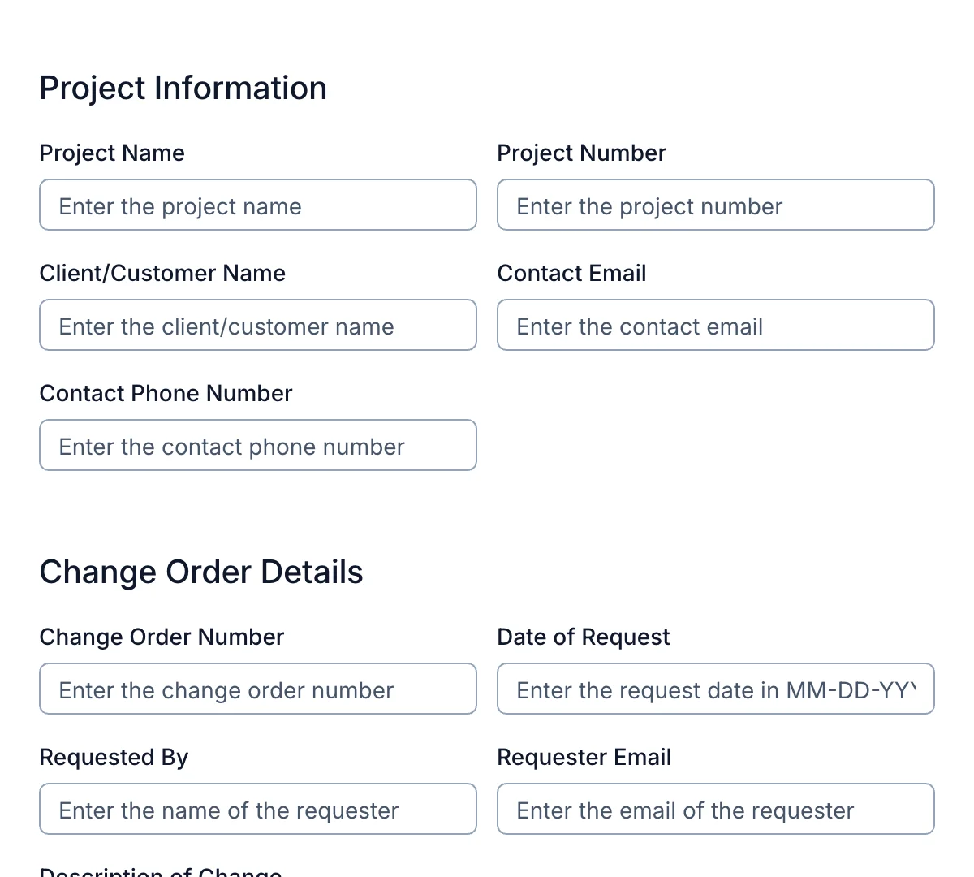This screenshot has height=877, width=974.
Task: Click the Contact Phone Number field
Action: click(x=258, y=445)
